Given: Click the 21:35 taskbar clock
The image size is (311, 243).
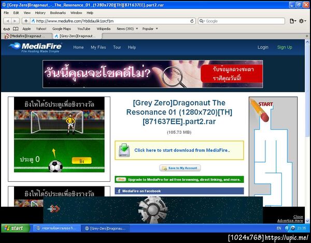Looking at the screenshot, I should coord(302,228).
